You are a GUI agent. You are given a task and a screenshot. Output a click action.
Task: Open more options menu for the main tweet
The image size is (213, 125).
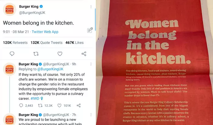coord(91,7)
